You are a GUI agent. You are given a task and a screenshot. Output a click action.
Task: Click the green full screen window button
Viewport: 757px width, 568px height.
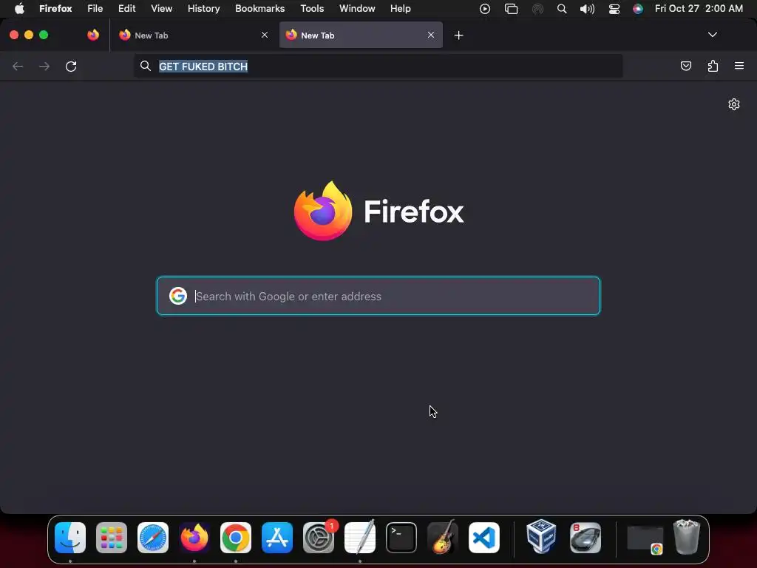pos(44,35)
